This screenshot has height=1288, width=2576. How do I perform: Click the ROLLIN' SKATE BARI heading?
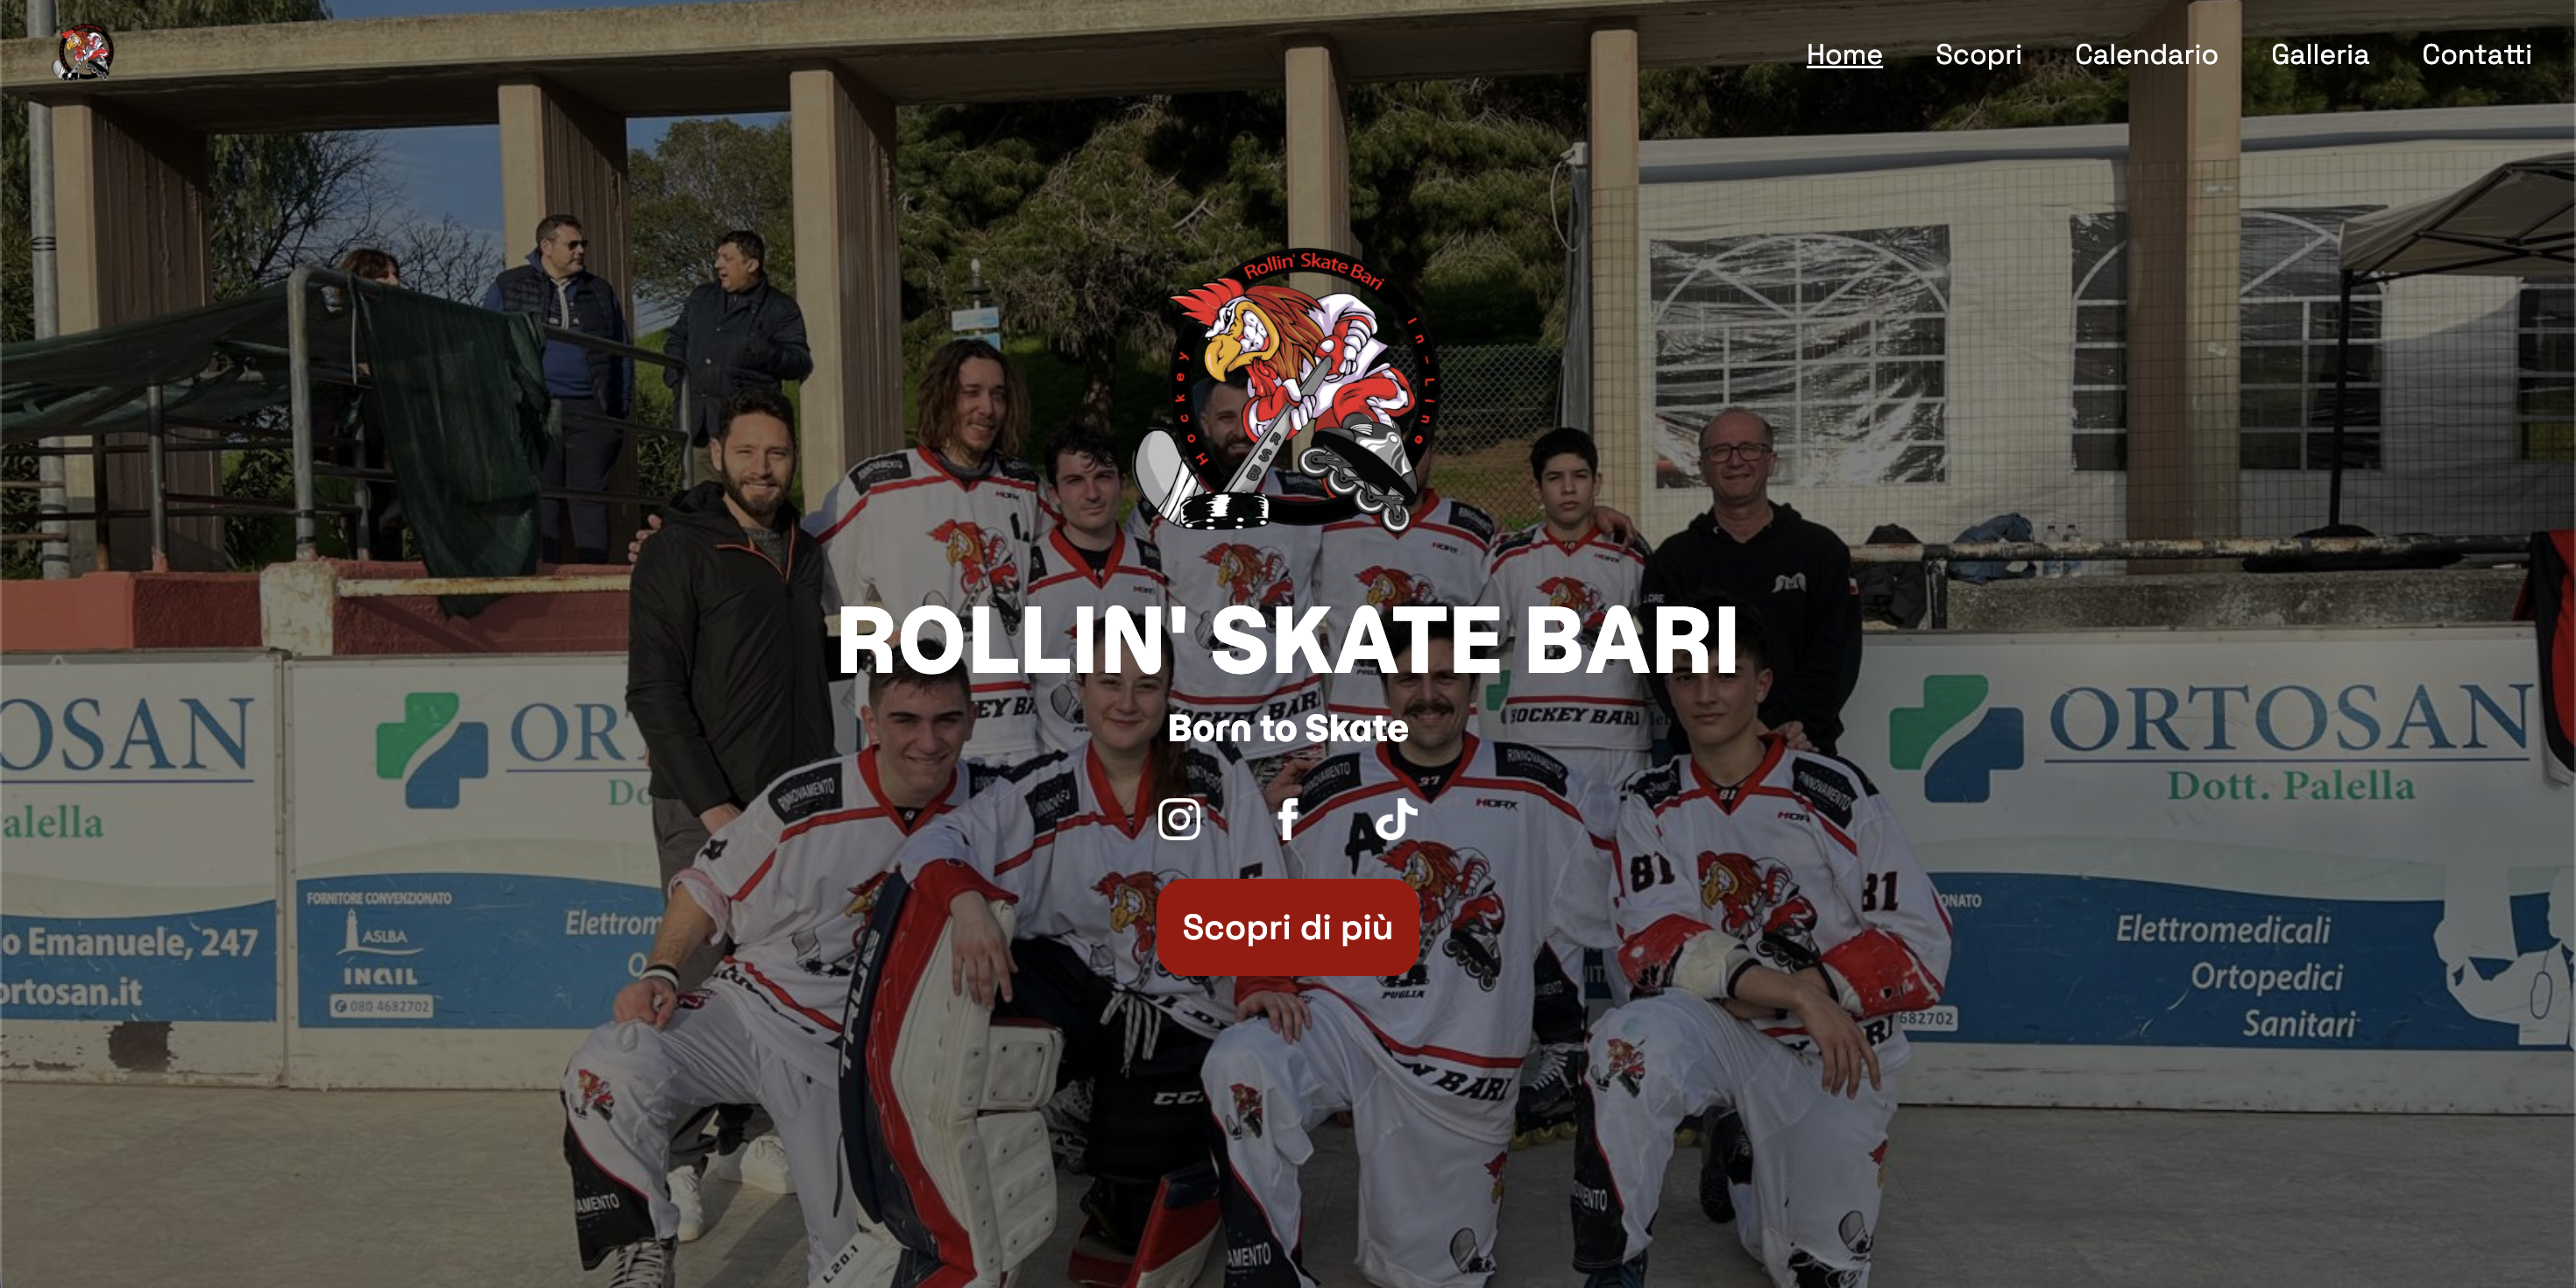point(1288,640)
